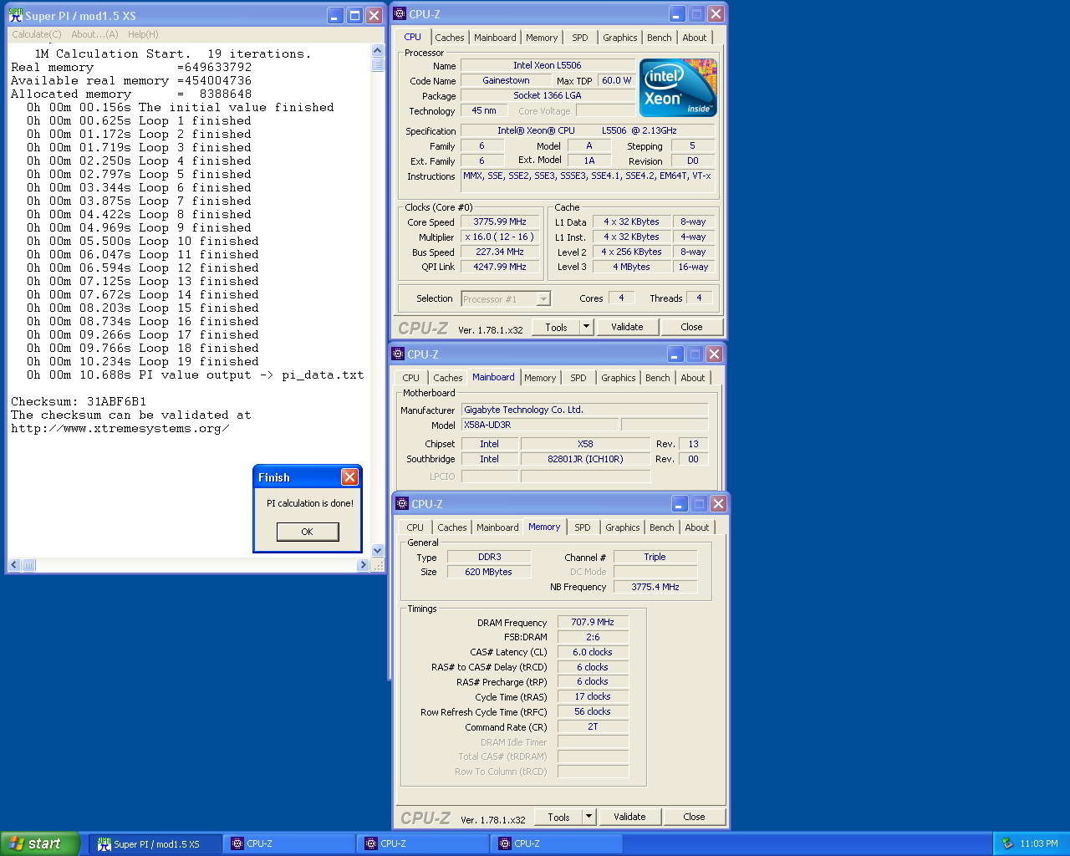
Task: Click Tools button in the CPU window
Action: (x=556, y=327)
